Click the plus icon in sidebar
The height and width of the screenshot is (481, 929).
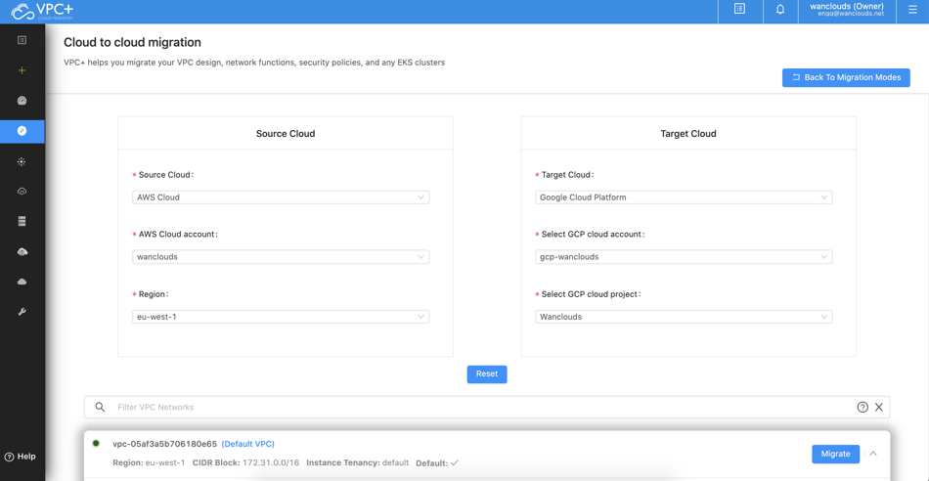22,70
